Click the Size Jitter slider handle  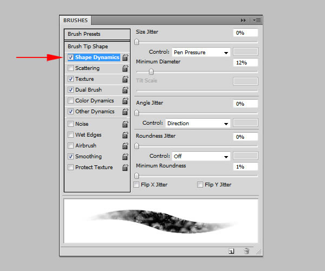click(136, 42)
